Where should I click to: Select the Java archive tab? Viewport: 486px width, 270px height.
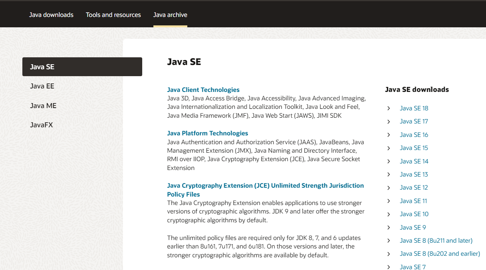click(170, 15)
